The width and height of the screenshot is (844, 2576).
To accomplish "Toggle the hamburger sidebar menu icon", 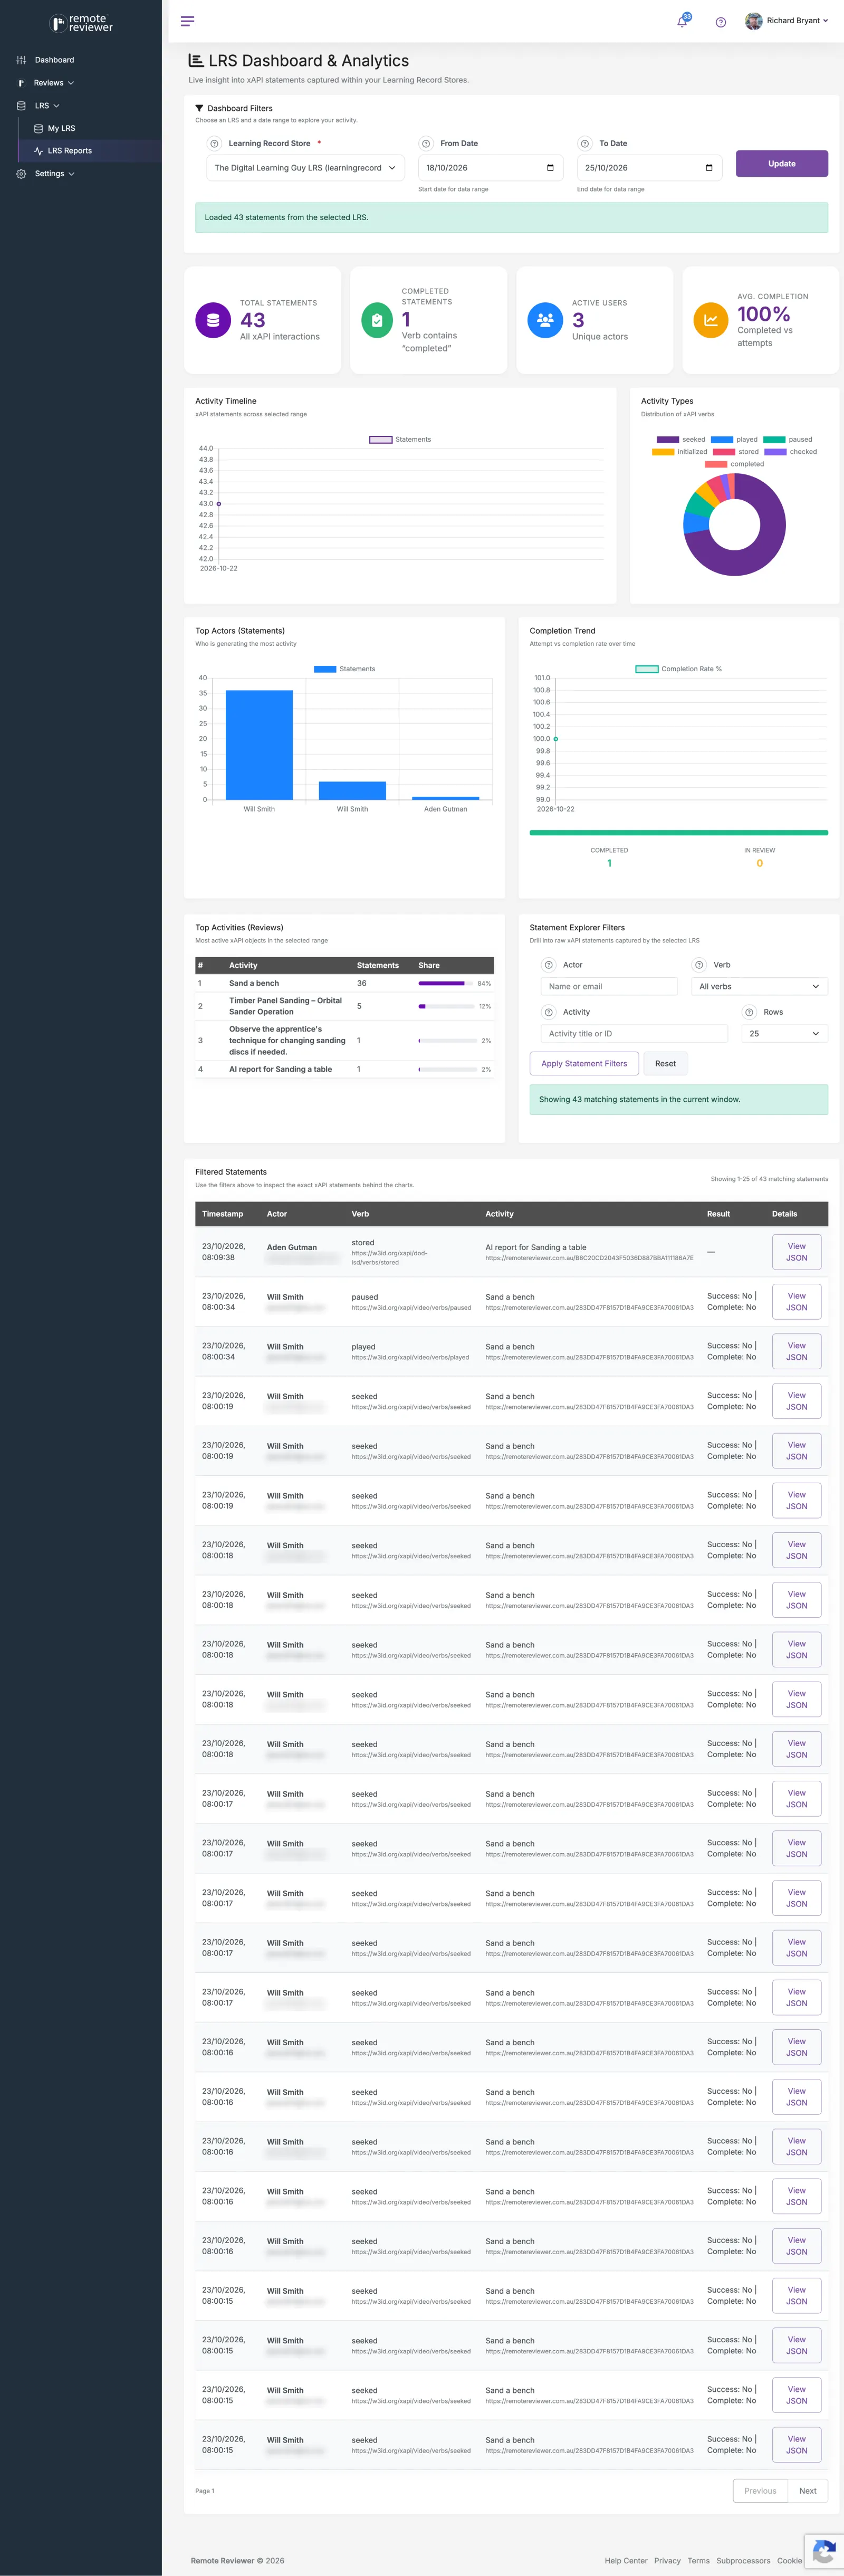I will pos(187,21).
